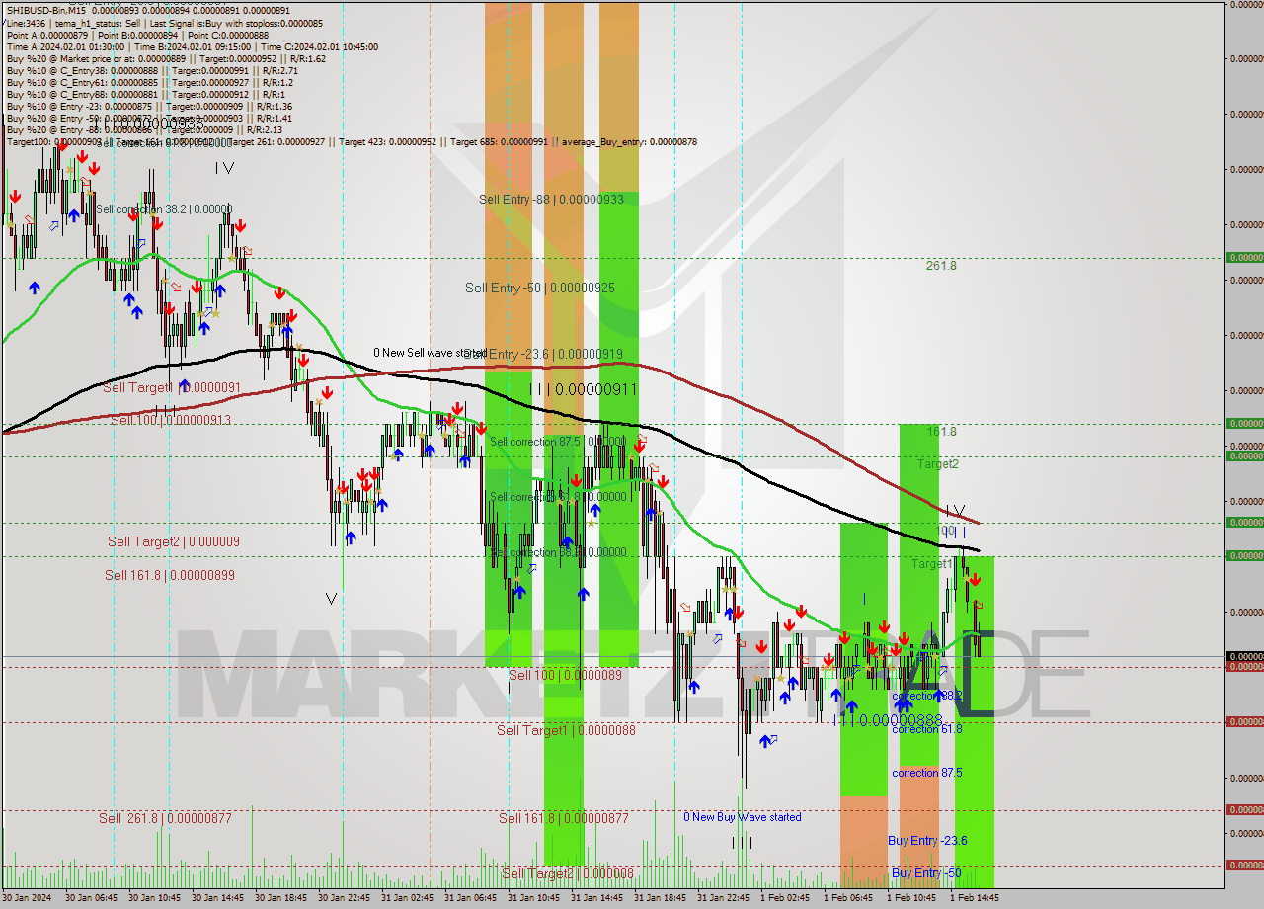Click the 'correction 87.5' blue label
The height and width of the screenshot is (909, 1264).
point(927,773)
